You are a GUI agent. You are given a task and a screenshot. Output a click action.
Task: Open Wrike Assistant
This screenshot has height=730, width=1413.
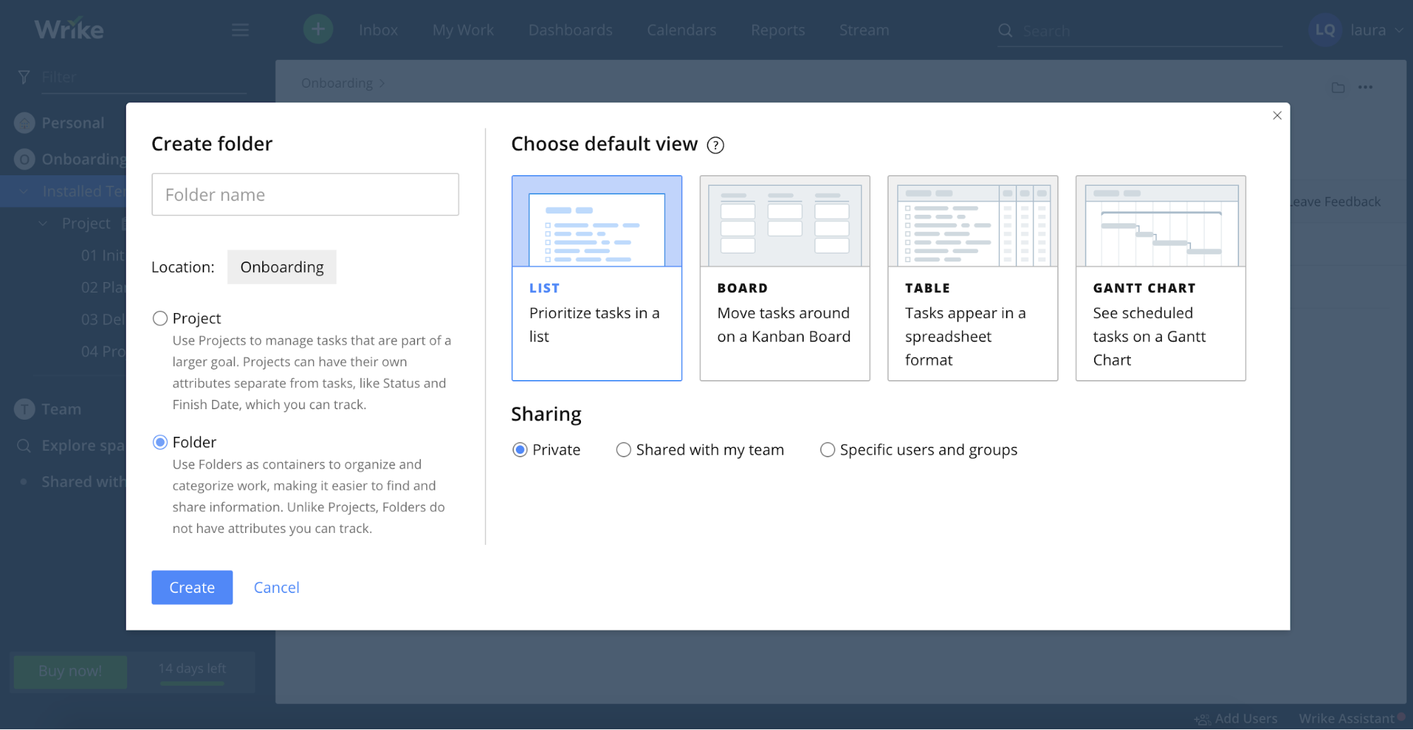click(1346, 719)
